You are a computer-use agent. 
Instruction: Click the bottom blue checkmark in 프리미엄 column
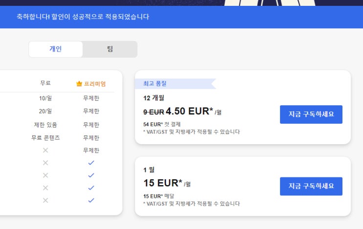coord(91,200)
